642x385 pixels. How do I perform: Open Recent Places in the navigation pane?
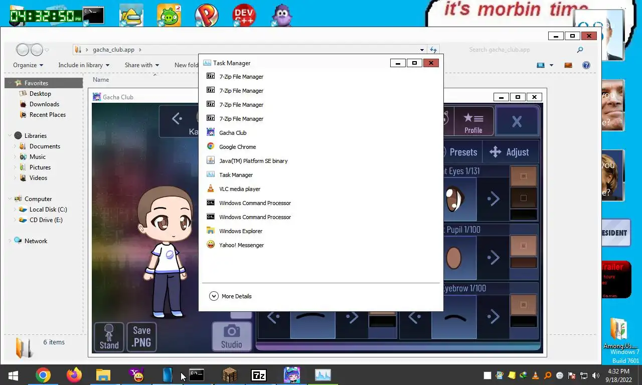pos(48,115)
